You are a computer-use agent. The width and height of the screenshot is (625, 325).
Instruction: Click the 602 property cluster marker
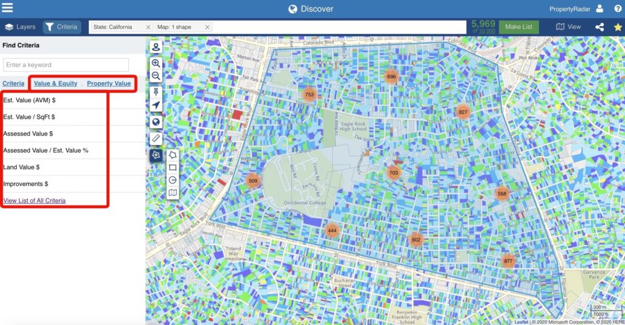[x=416, y=240]
